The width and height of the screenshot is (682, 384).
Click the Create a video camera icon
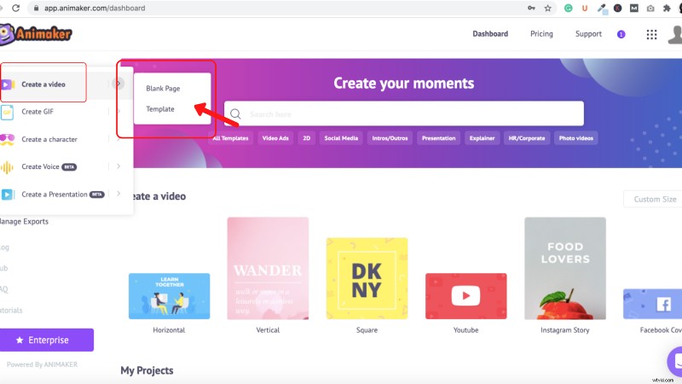[x=8, y=84]
